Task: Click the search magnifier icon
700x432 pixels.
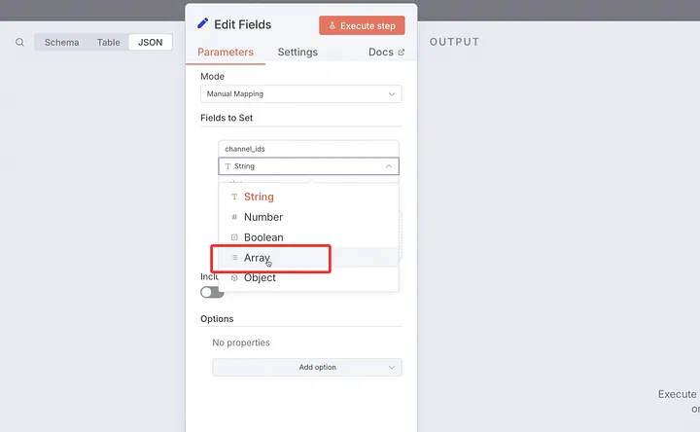Action: [19, 43]
